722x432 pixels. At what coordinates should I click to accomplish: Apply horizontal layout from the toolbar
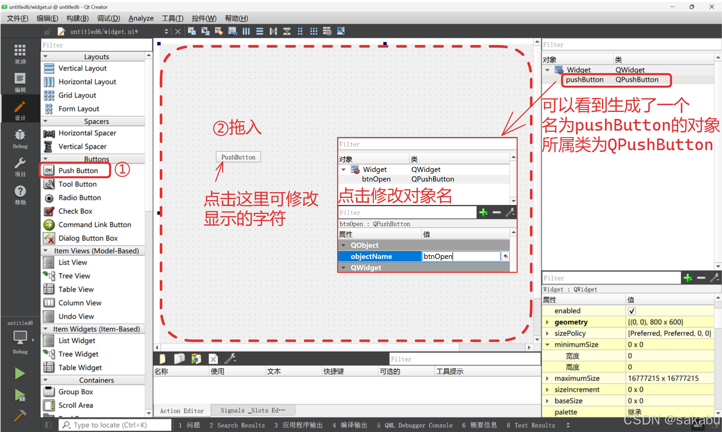[x=246, y=32]
